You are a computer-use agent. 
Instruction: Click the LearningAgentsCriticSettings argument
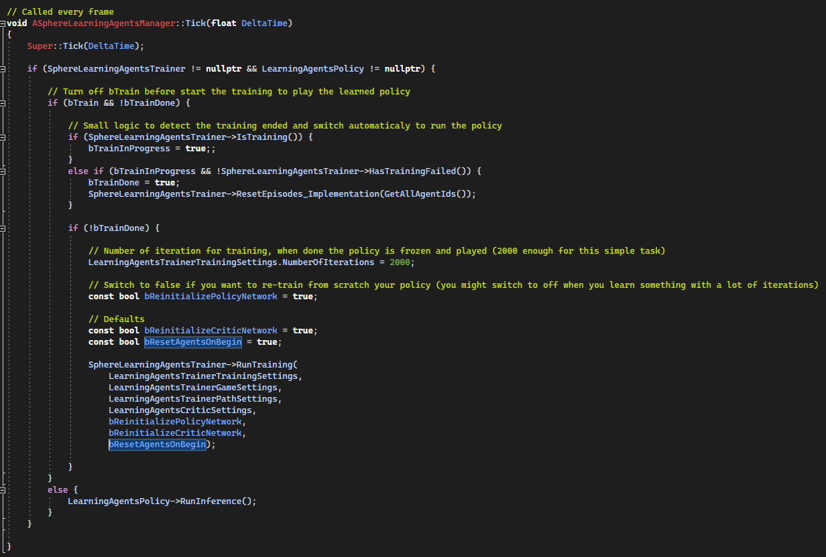pos(180,410)
